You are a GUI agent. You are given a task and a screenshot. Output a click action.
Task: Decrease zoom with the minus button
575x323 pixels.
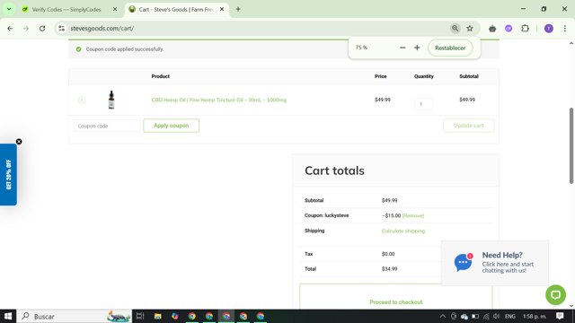click(x=402, y=48)
